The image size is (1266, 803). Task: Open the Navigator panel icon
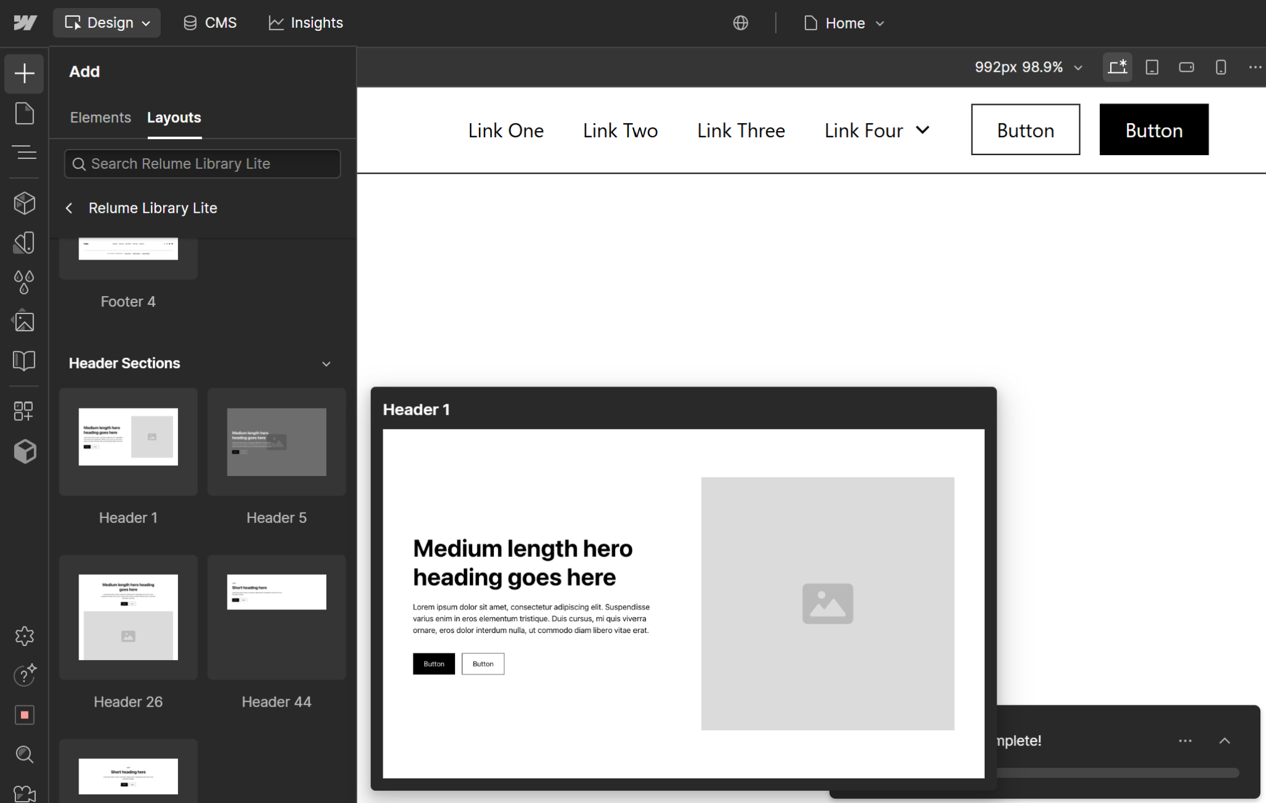click(24, 152)
